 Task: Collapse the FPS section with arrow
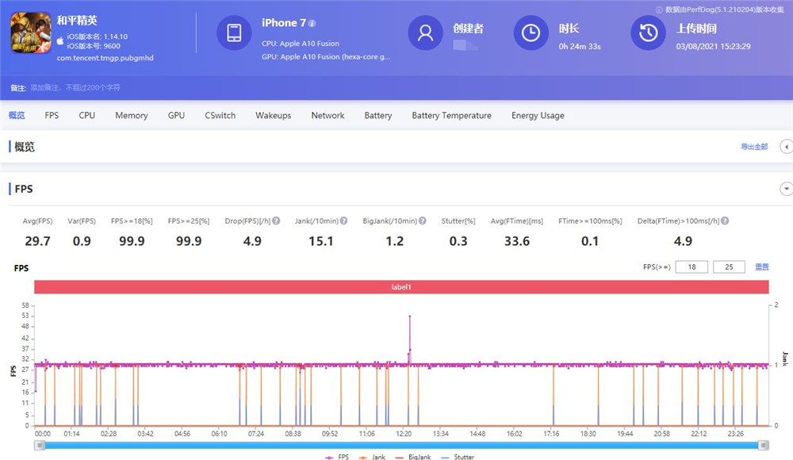787,189
